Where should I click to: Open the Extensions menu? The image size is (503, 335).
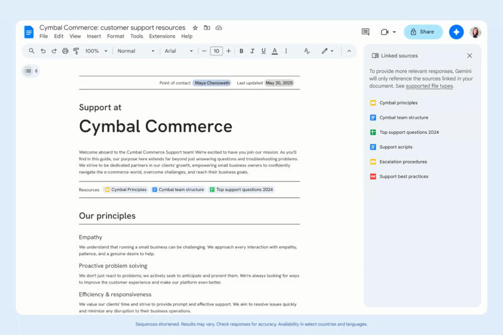[162, 36]
